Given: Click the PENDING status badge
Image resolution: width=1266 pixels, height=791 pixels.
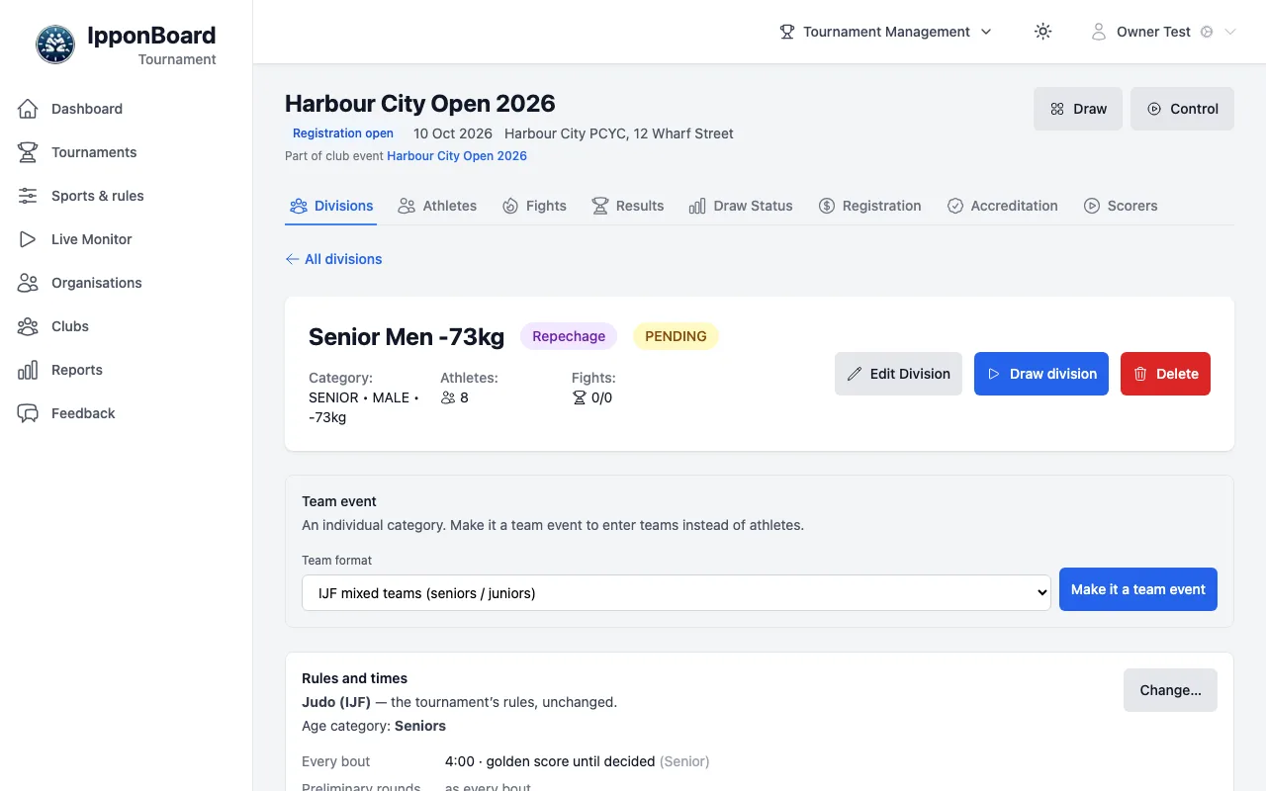Looking at the screenshot, I should 676,336.
